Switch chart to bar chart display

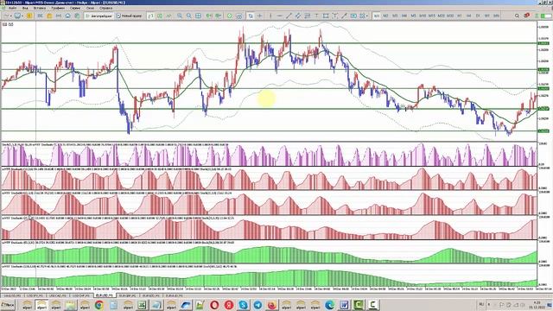point(150,16)
